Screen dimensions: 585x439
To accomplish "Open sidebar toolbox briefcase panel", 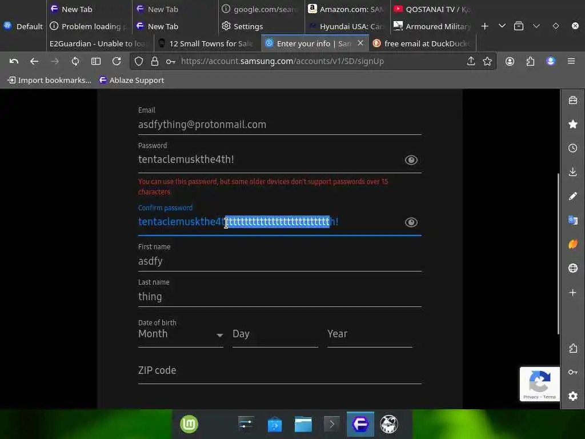I will (573, 101).
